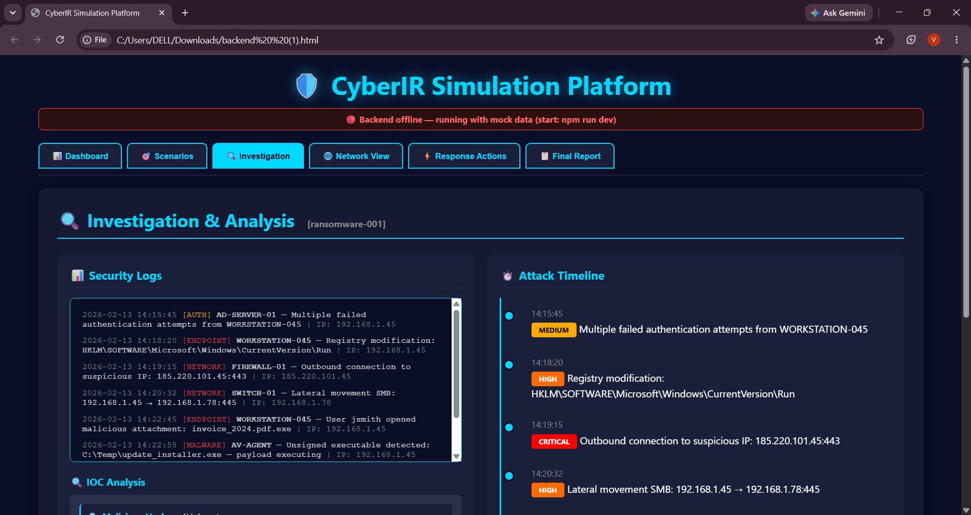Screen dimensions: 971x515
Task: Select the Investigation tab
Action: pos(258,156)
